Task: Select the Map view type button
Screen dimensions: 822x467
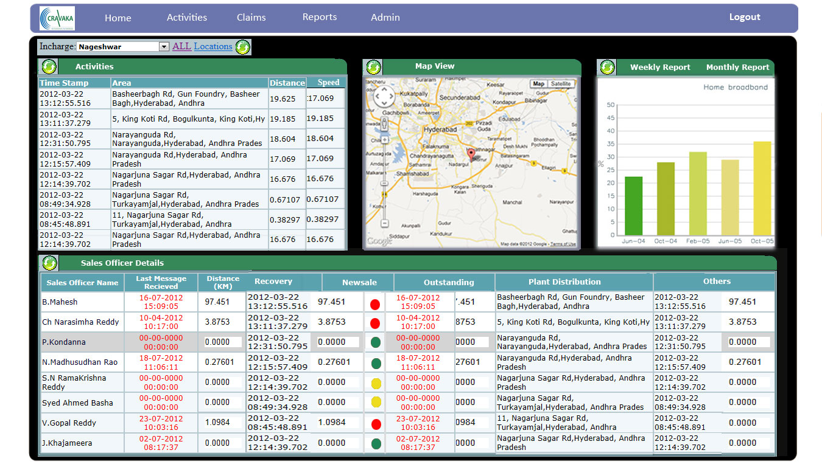Action: click(538, 84)
